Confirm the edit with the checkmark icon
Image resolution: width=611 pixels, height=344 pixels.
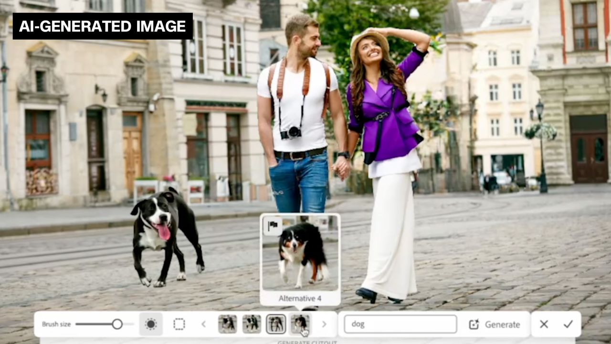pos(568,324)
